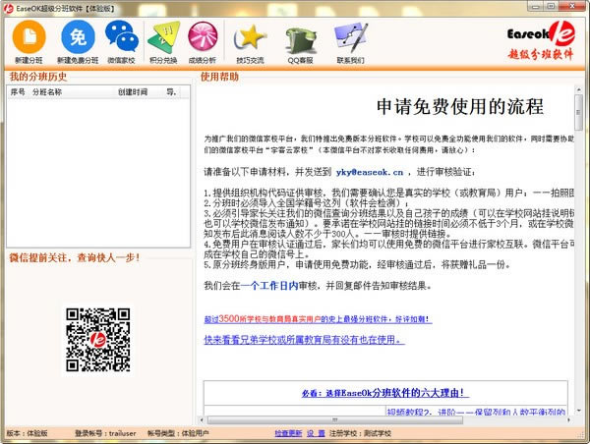Click the 联系我们 contact icon
Screen dimensions: 590x444
click(349, 38)
